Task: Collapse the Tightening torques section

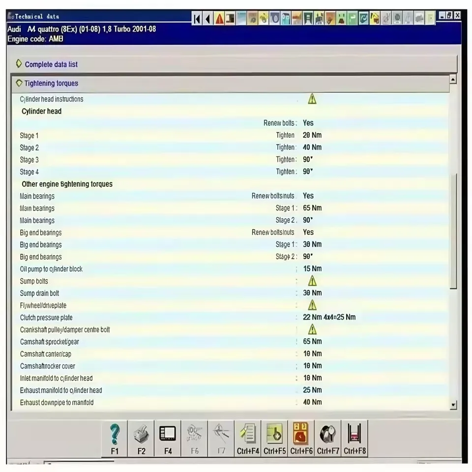Action: click(19, 83)
